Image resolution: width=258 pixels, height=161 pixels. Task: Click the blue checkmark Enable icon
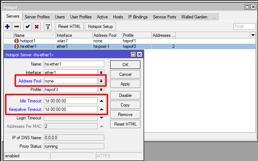click(x=27, y=27)
